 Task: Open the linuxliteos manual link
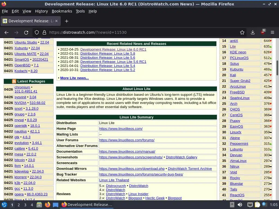click(127, 152)
